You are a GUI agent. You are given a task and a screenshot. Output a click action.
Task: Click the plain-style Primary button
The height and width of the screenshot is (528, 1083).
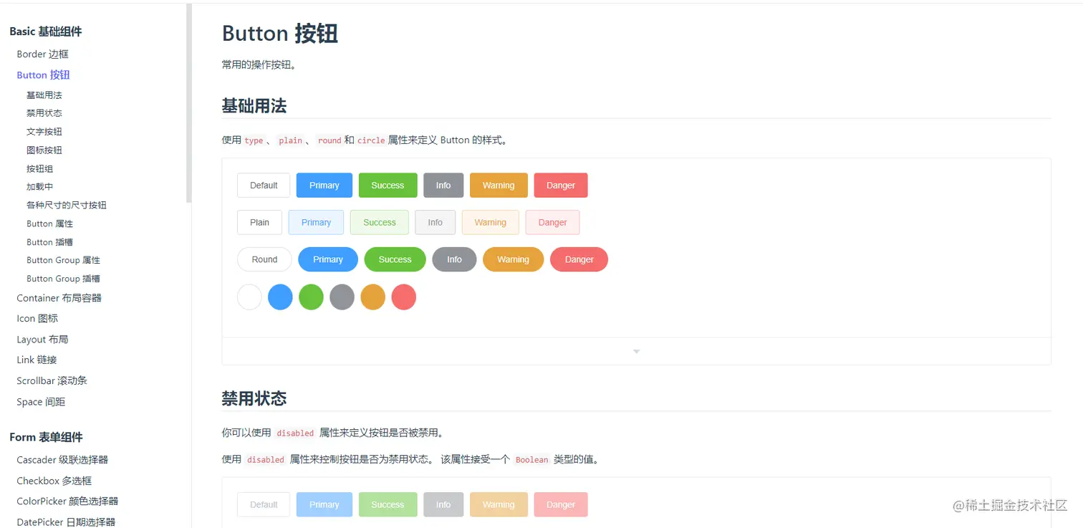click(x=316, y=222)
